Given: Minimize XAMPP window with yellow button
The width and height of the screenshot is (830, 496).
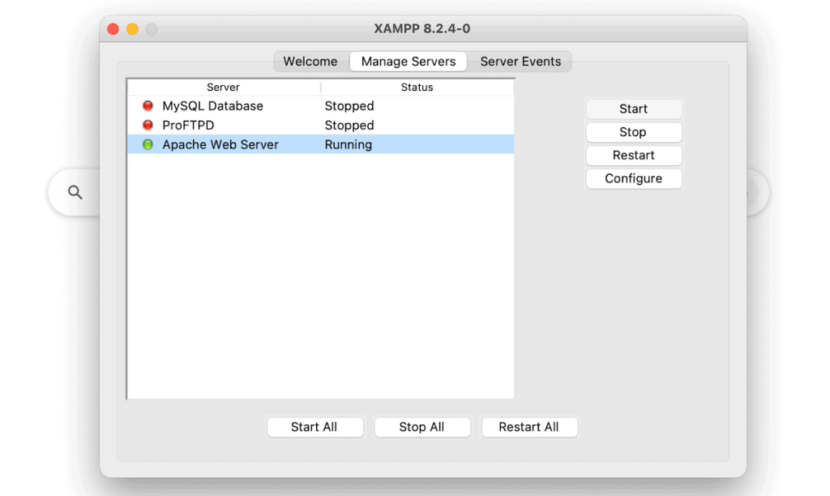Looking at the screenshot, I should coord(132,29).
